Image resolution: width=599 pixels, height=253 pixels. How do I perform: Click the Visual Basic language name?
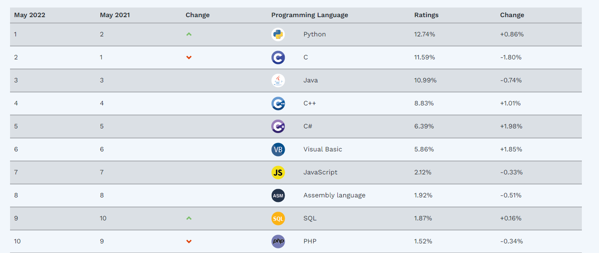coord(323,149)
